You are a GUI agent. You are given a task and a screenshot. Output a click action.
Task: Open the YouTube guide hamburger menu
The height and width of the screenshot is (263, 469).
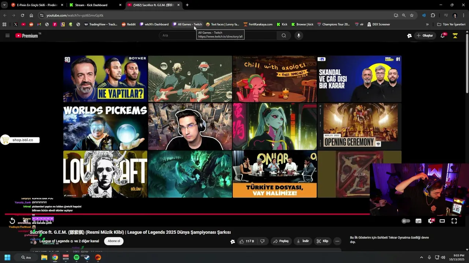[7, 35]
